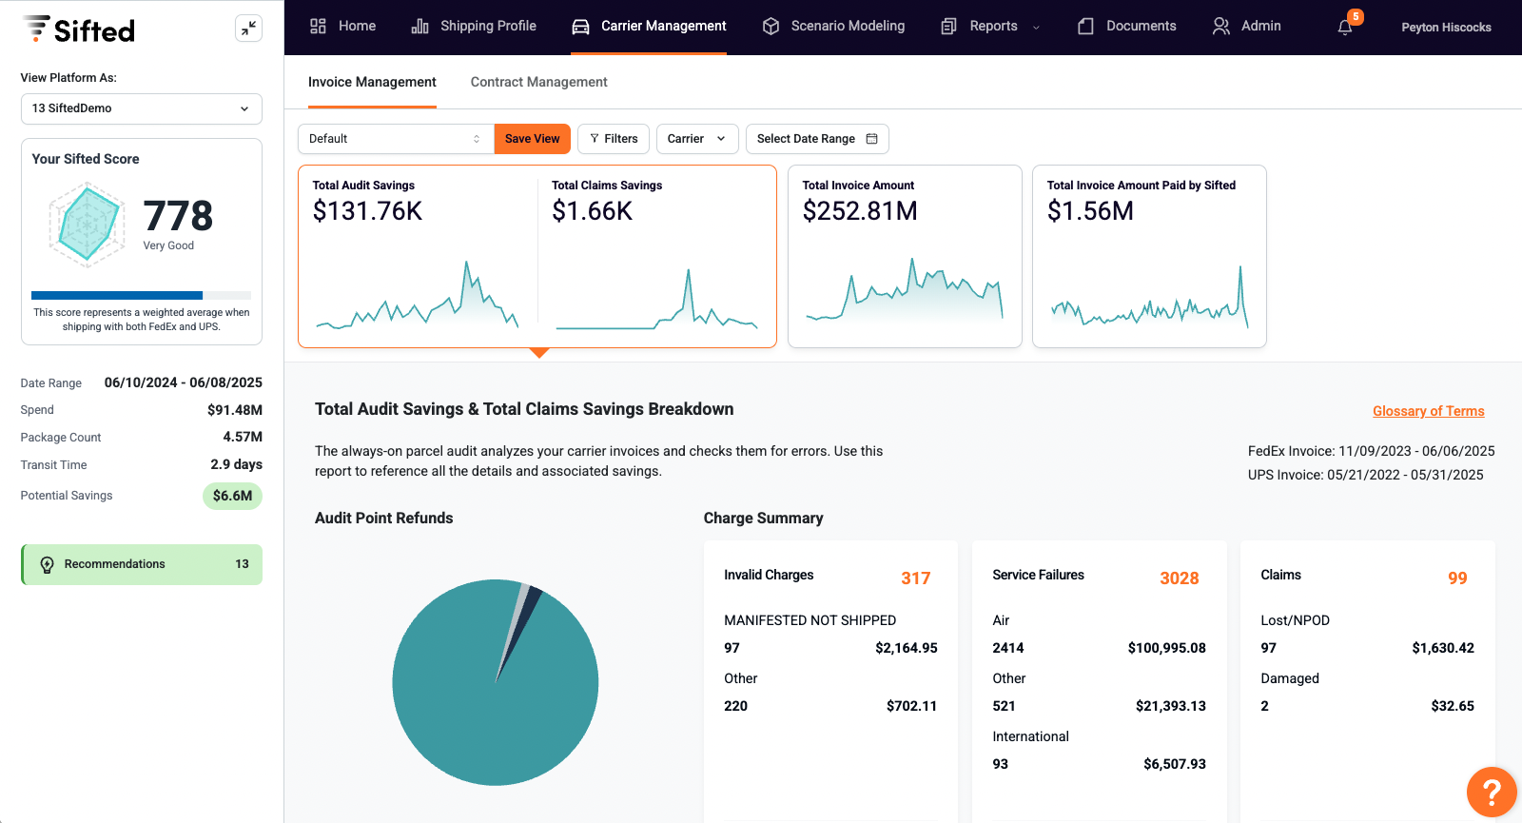Switch to the Contract Management tab
The image size is (1522, 823).
tap(538, 82)
